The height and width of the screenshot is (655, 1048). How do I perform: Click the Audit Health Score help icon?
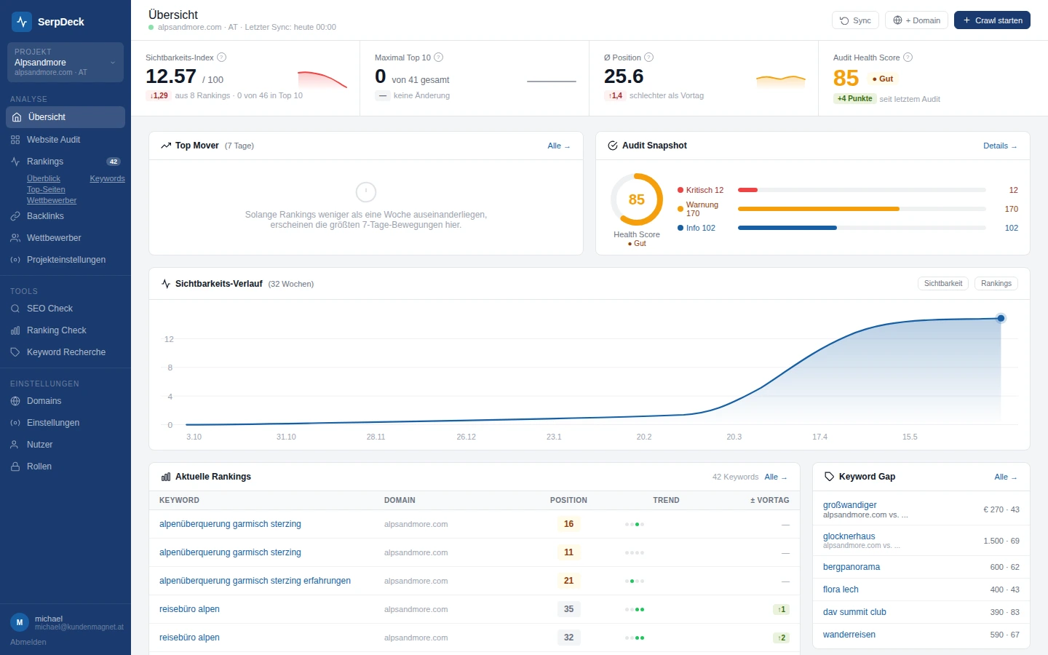tap(908, 57)
